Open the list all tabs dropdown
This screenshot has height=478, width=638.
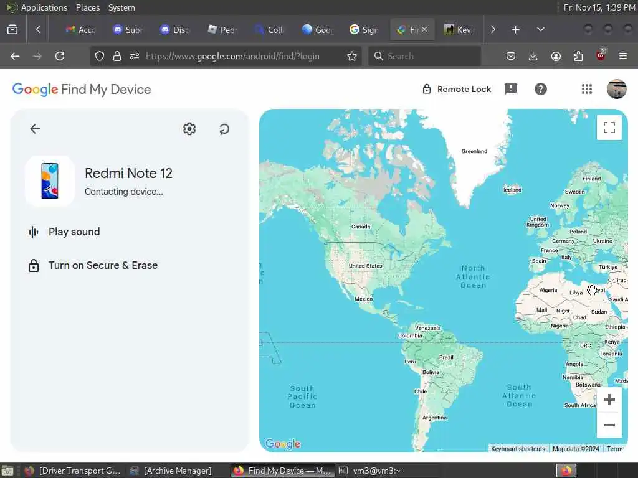(541, 30)
